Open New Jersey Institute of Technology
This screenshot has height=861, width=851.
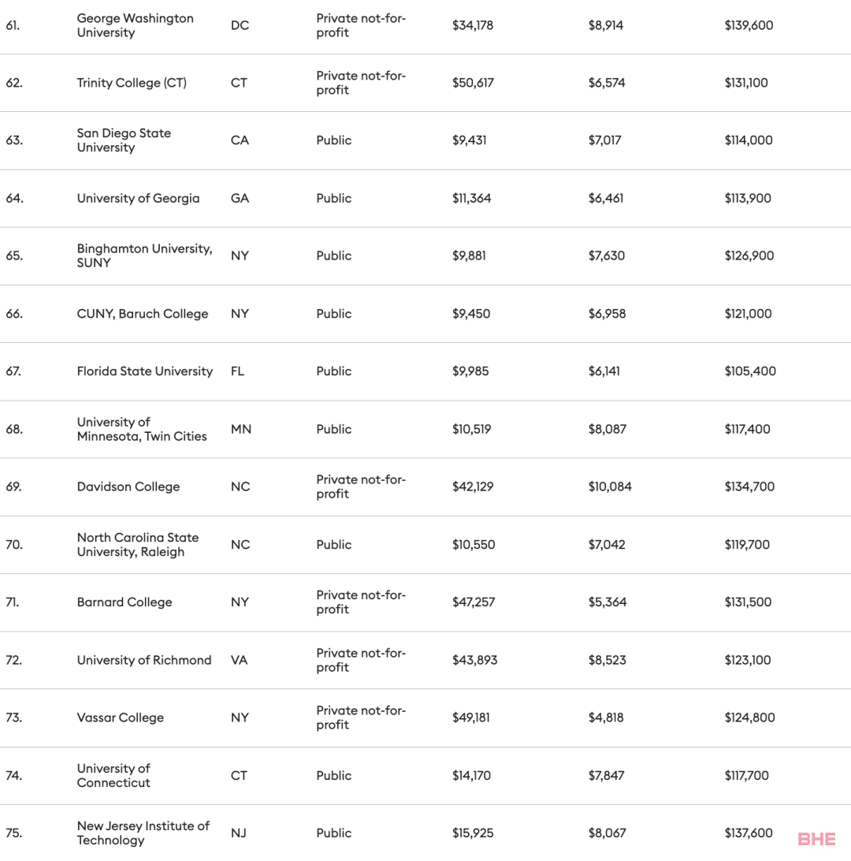coord(143,833)
